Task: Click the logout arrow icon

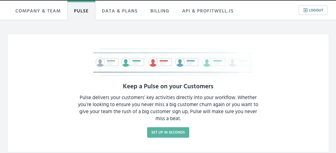Action: [305, 10]
